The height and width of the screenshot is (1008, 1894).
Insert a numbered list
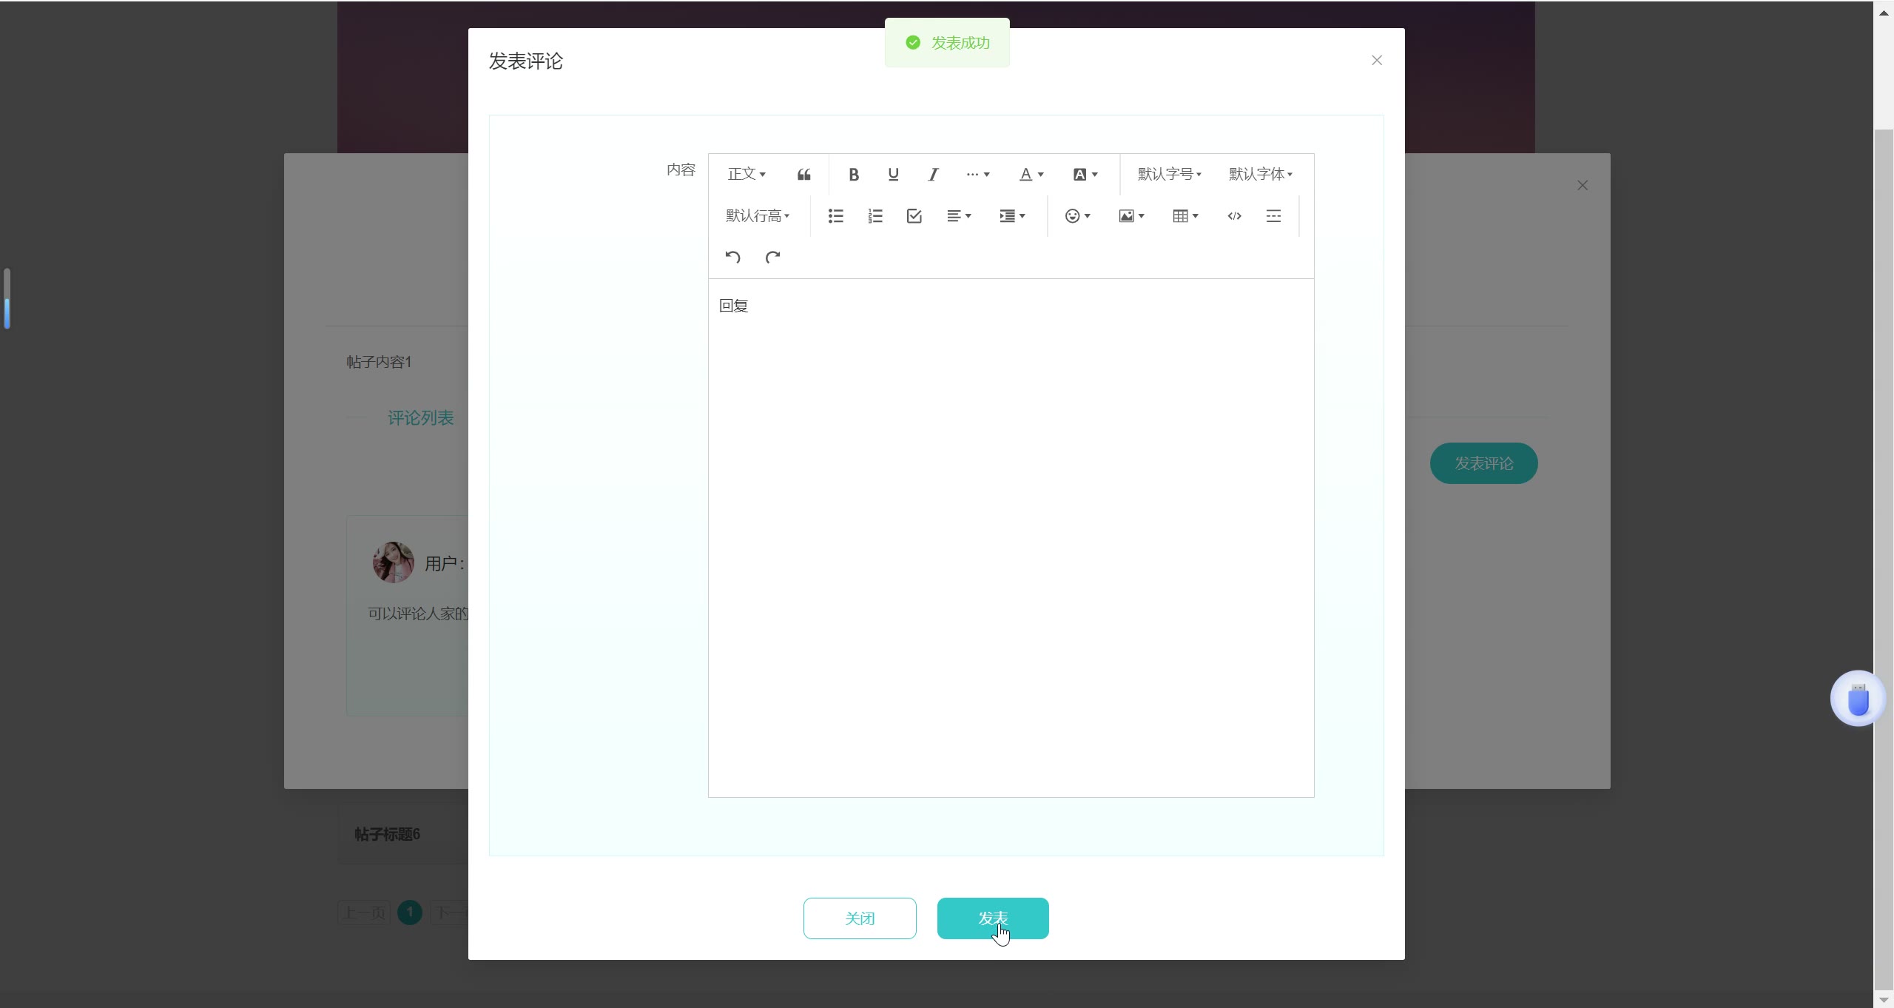874,216
